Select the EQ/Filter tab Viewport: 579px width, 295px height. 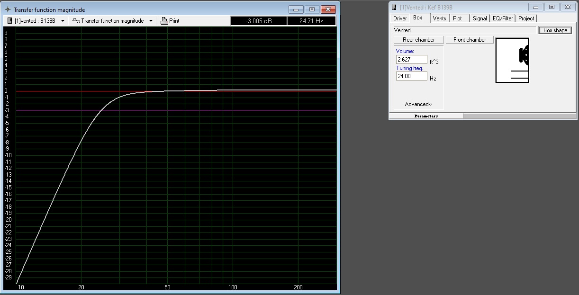(x=503, y=18)
